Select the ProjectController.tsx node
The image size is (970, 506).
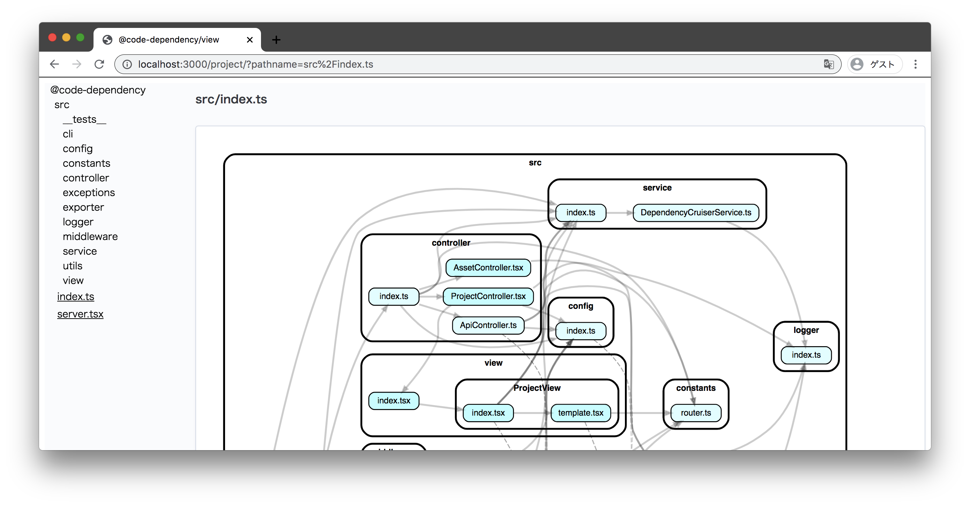488,296
